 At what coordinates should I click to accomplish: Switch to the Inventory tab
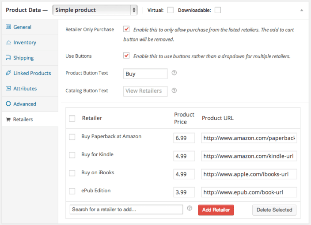(25, 42)
